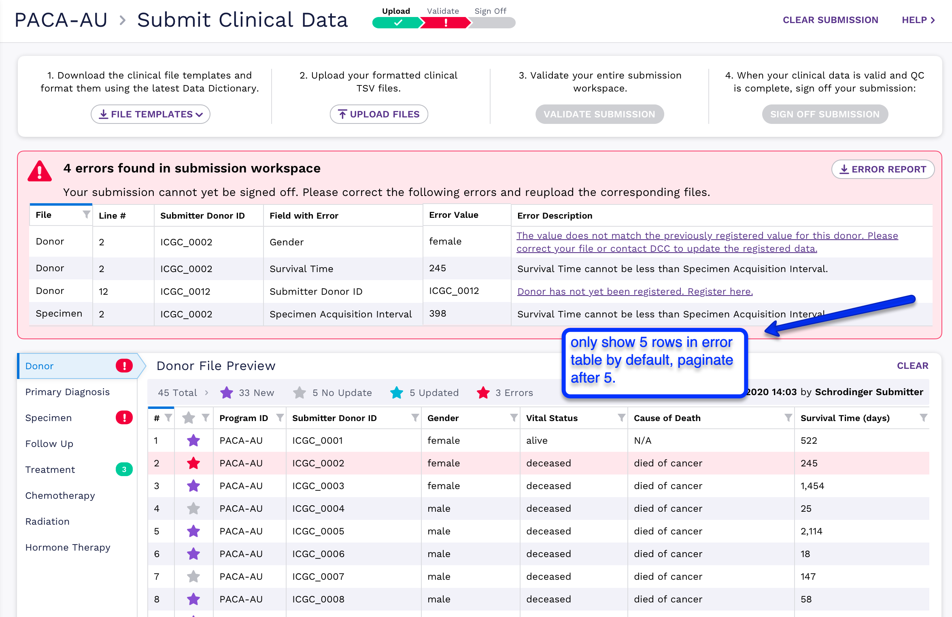Filter the error table File column
Image resolution: width=952 pixels, height=617 pixels.
tap(86, 215)
